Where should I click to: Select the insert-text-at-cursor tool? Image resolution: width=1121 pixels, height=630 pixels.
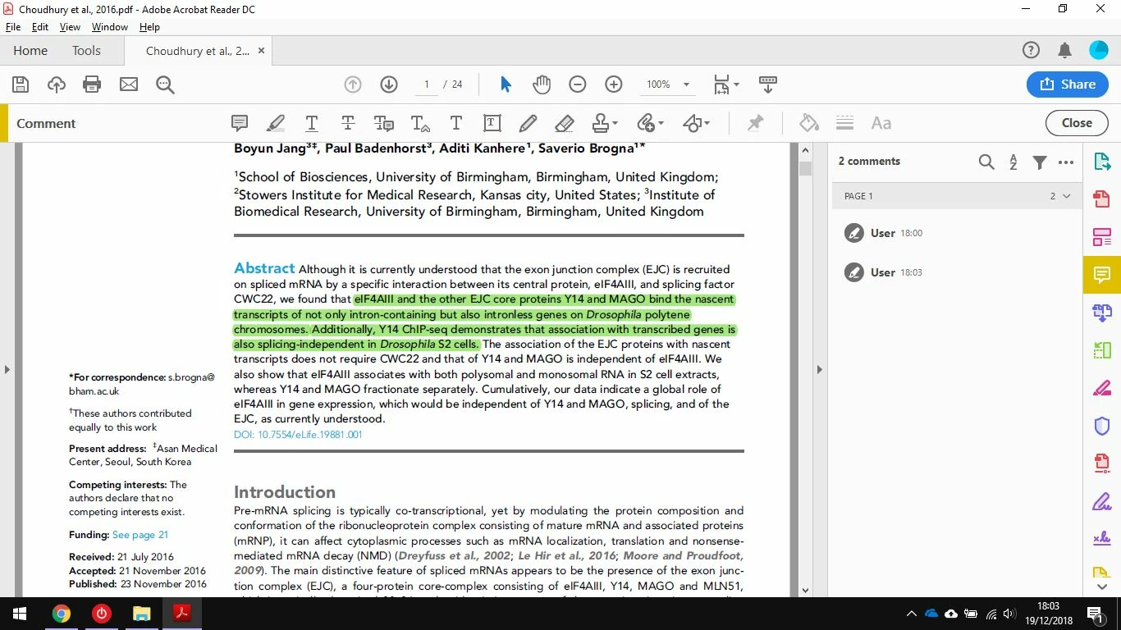click(420, 123)
